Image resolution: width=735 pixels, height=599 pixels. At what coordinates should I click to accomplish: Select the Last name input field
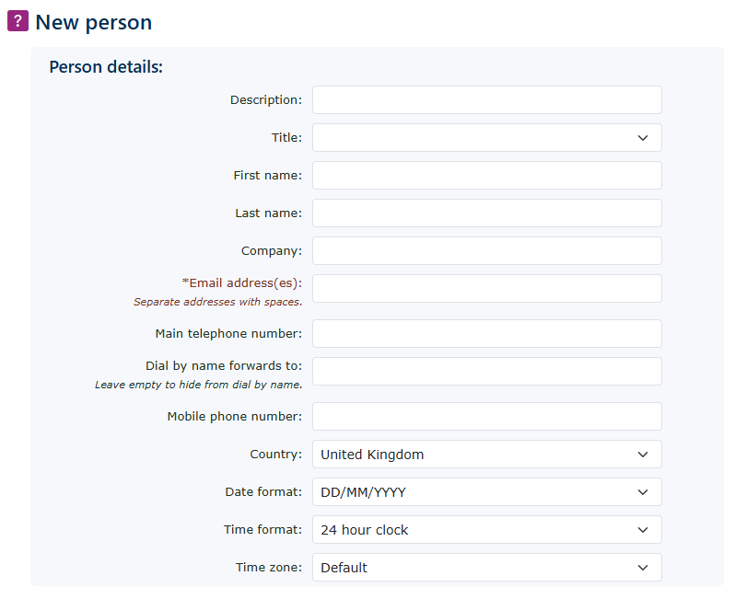[486, 213]
